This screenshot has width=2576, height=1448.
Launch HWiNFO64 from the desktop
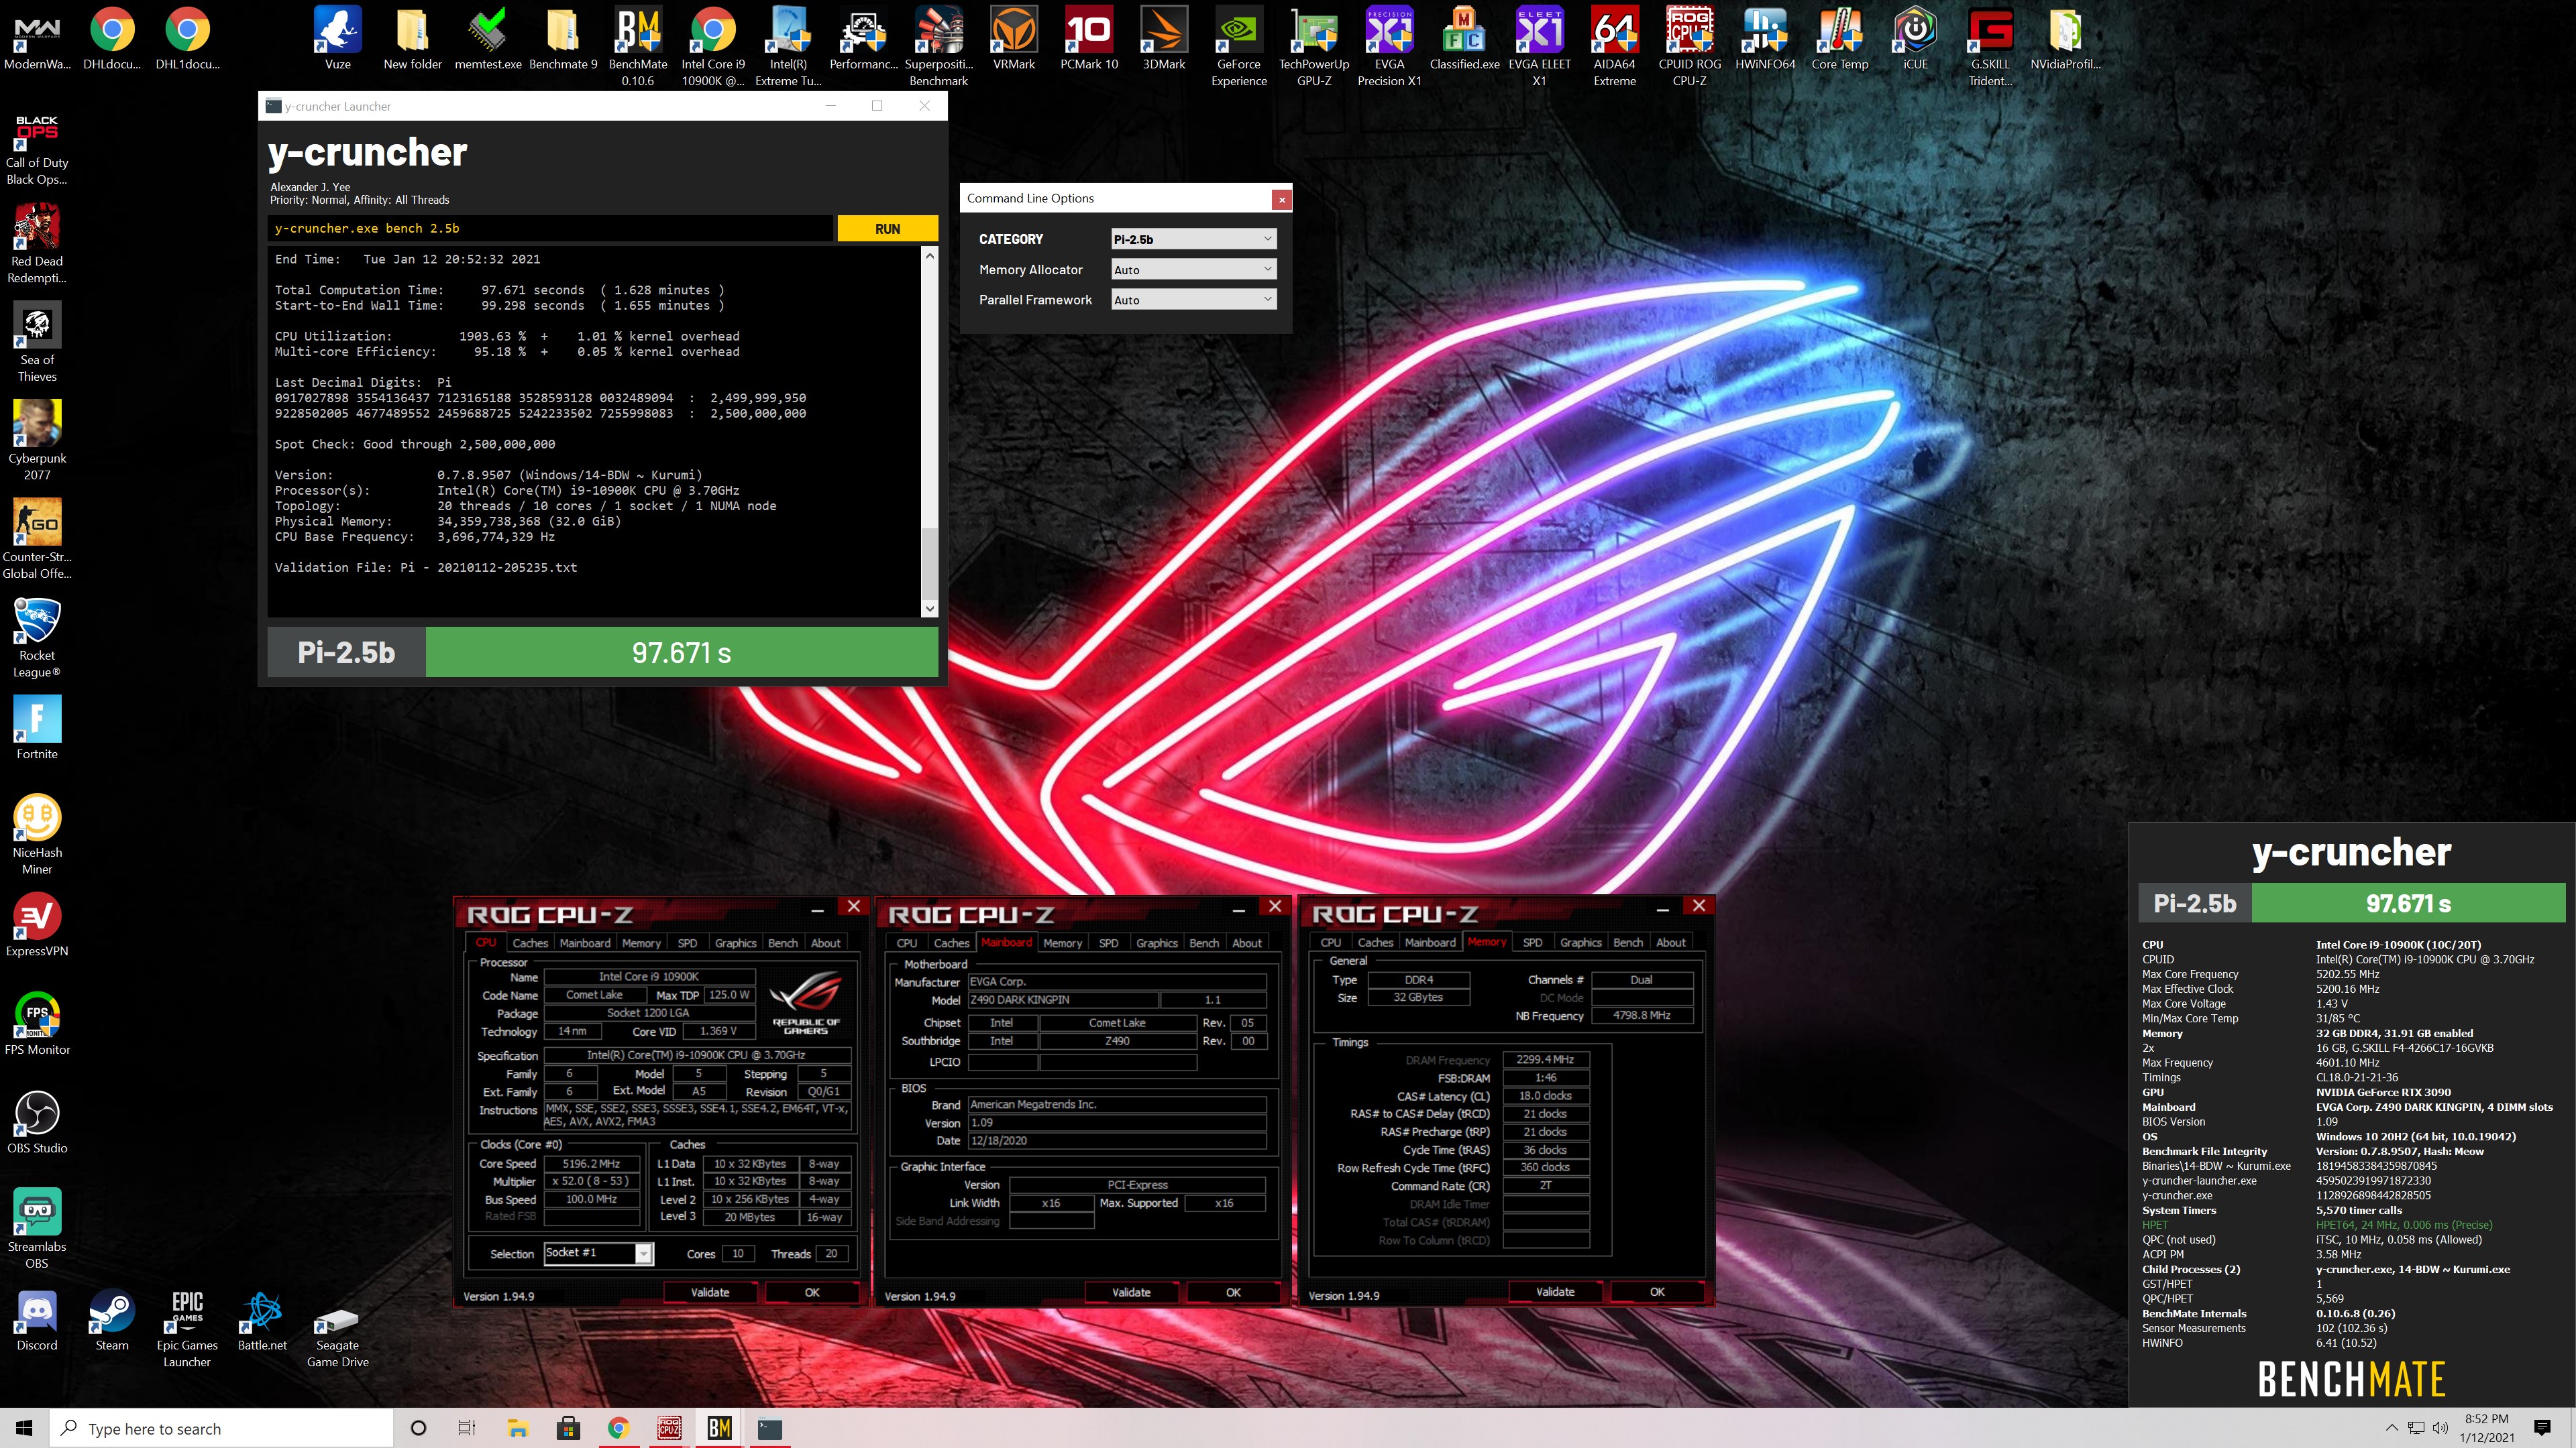[1765, 38]
